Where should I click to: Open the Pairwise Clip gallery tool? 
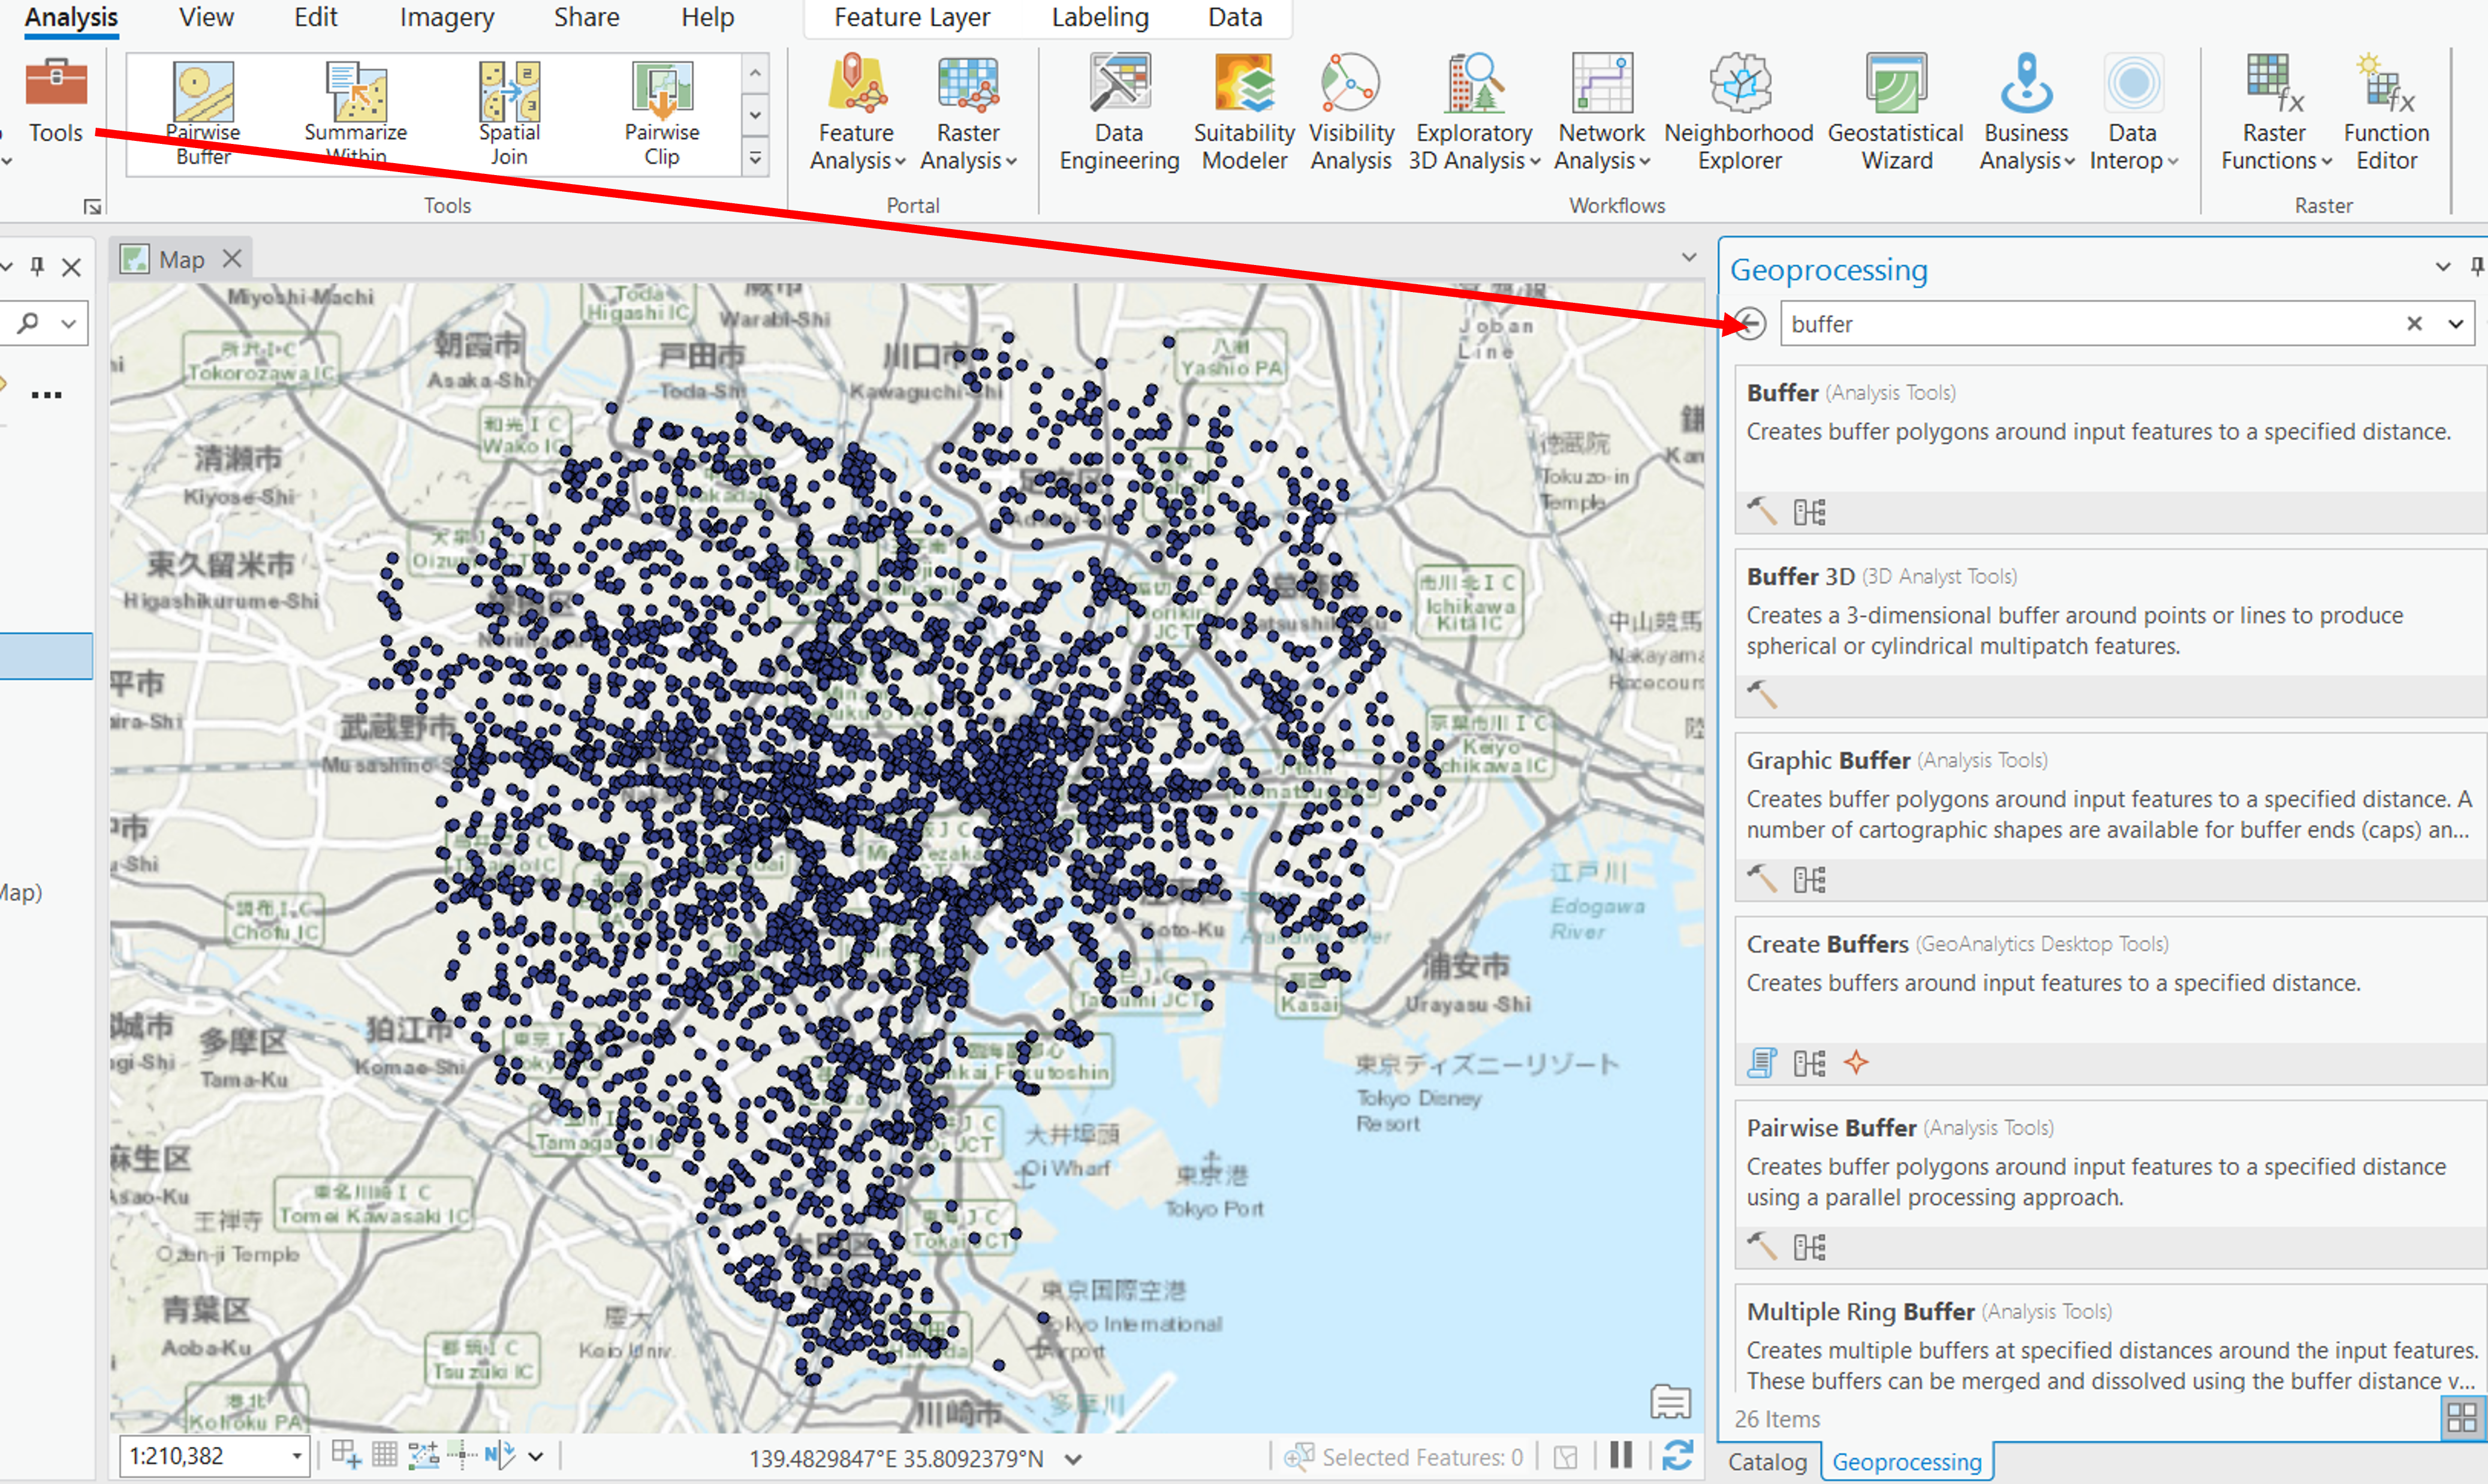click(662, 113)
